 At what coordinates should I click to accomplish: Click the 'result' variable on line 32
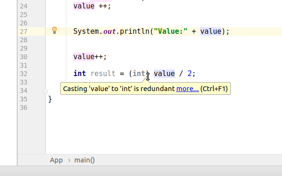tap(103, 74)
